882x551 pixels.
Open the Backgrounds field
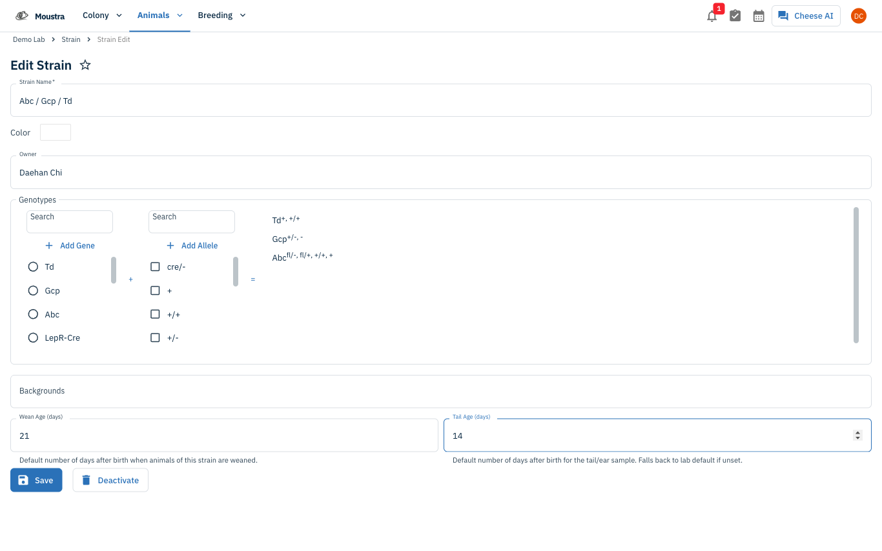441,391
